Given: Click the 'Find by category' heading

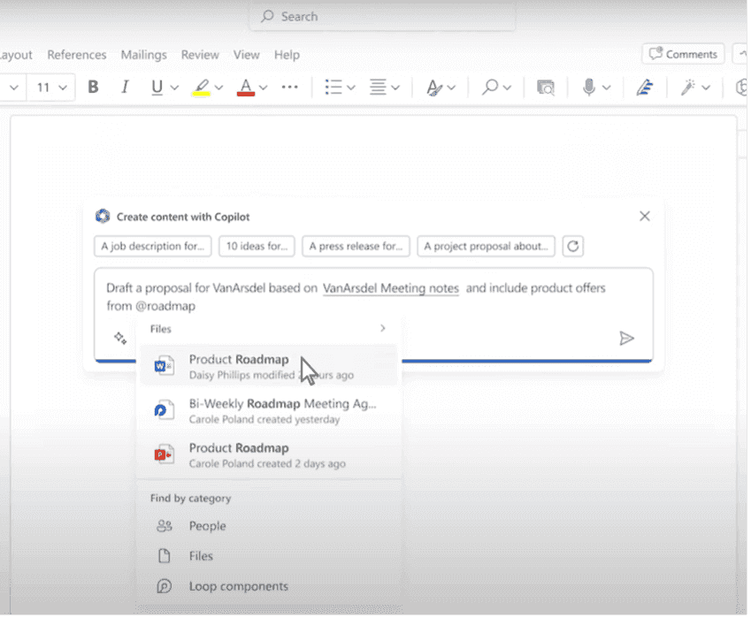Looking at the screenshot, I should (190, 499).
